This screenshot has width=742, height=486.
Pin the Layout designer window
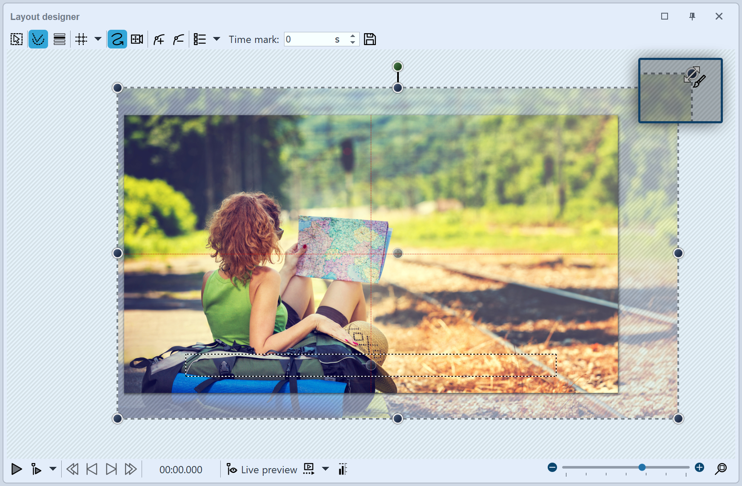click(x=692, y=16)
